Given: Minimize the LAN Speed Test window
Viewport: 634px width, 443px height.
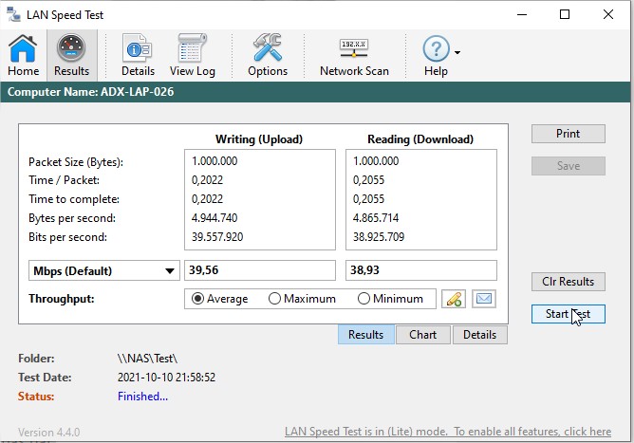Looking at the screenshot, I should pos(522,14).
